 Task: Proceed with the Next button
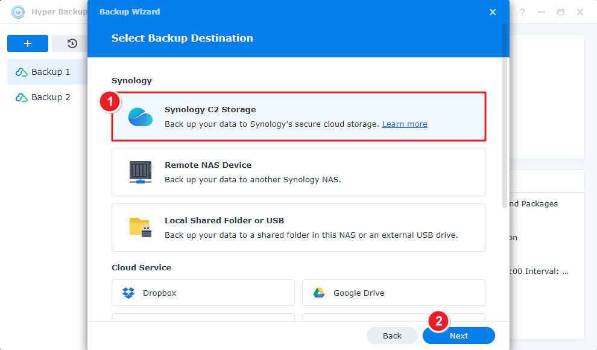click(x=459, y=336)
